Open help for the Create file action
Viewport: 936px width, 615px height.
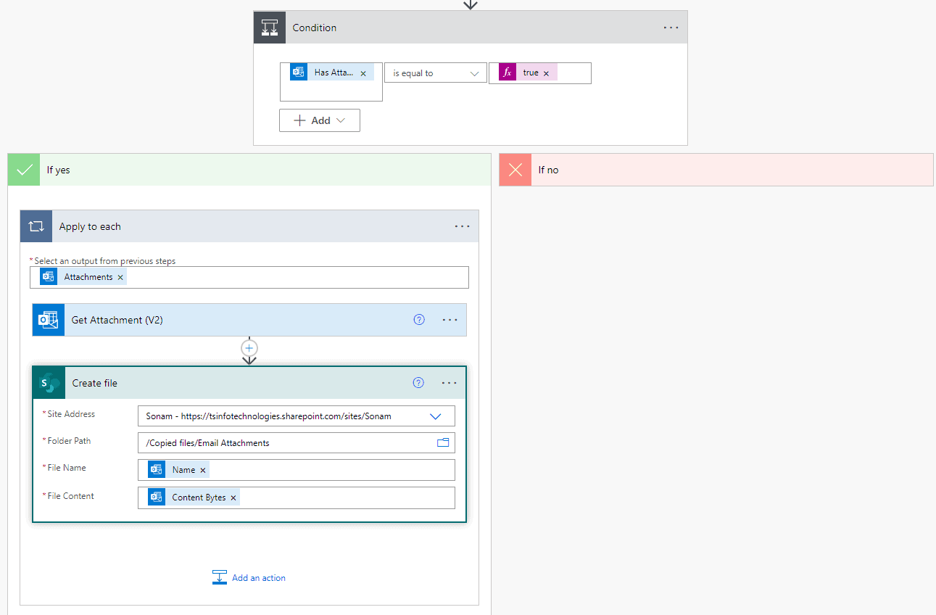pyautogui.click(x=418, y=383)
